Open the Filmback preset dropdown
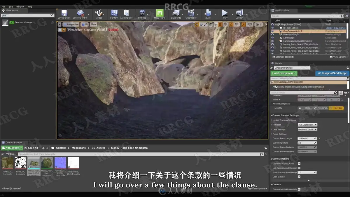 [x=307, y=125]
